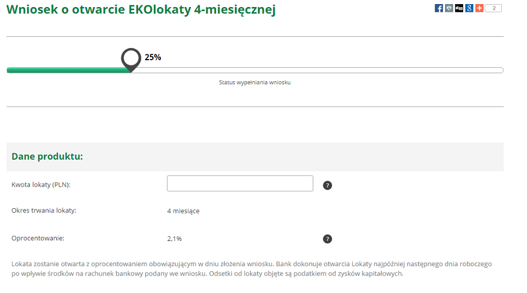
Task: Open help for Kwota lokaty field
Action: tap(327, 185)
